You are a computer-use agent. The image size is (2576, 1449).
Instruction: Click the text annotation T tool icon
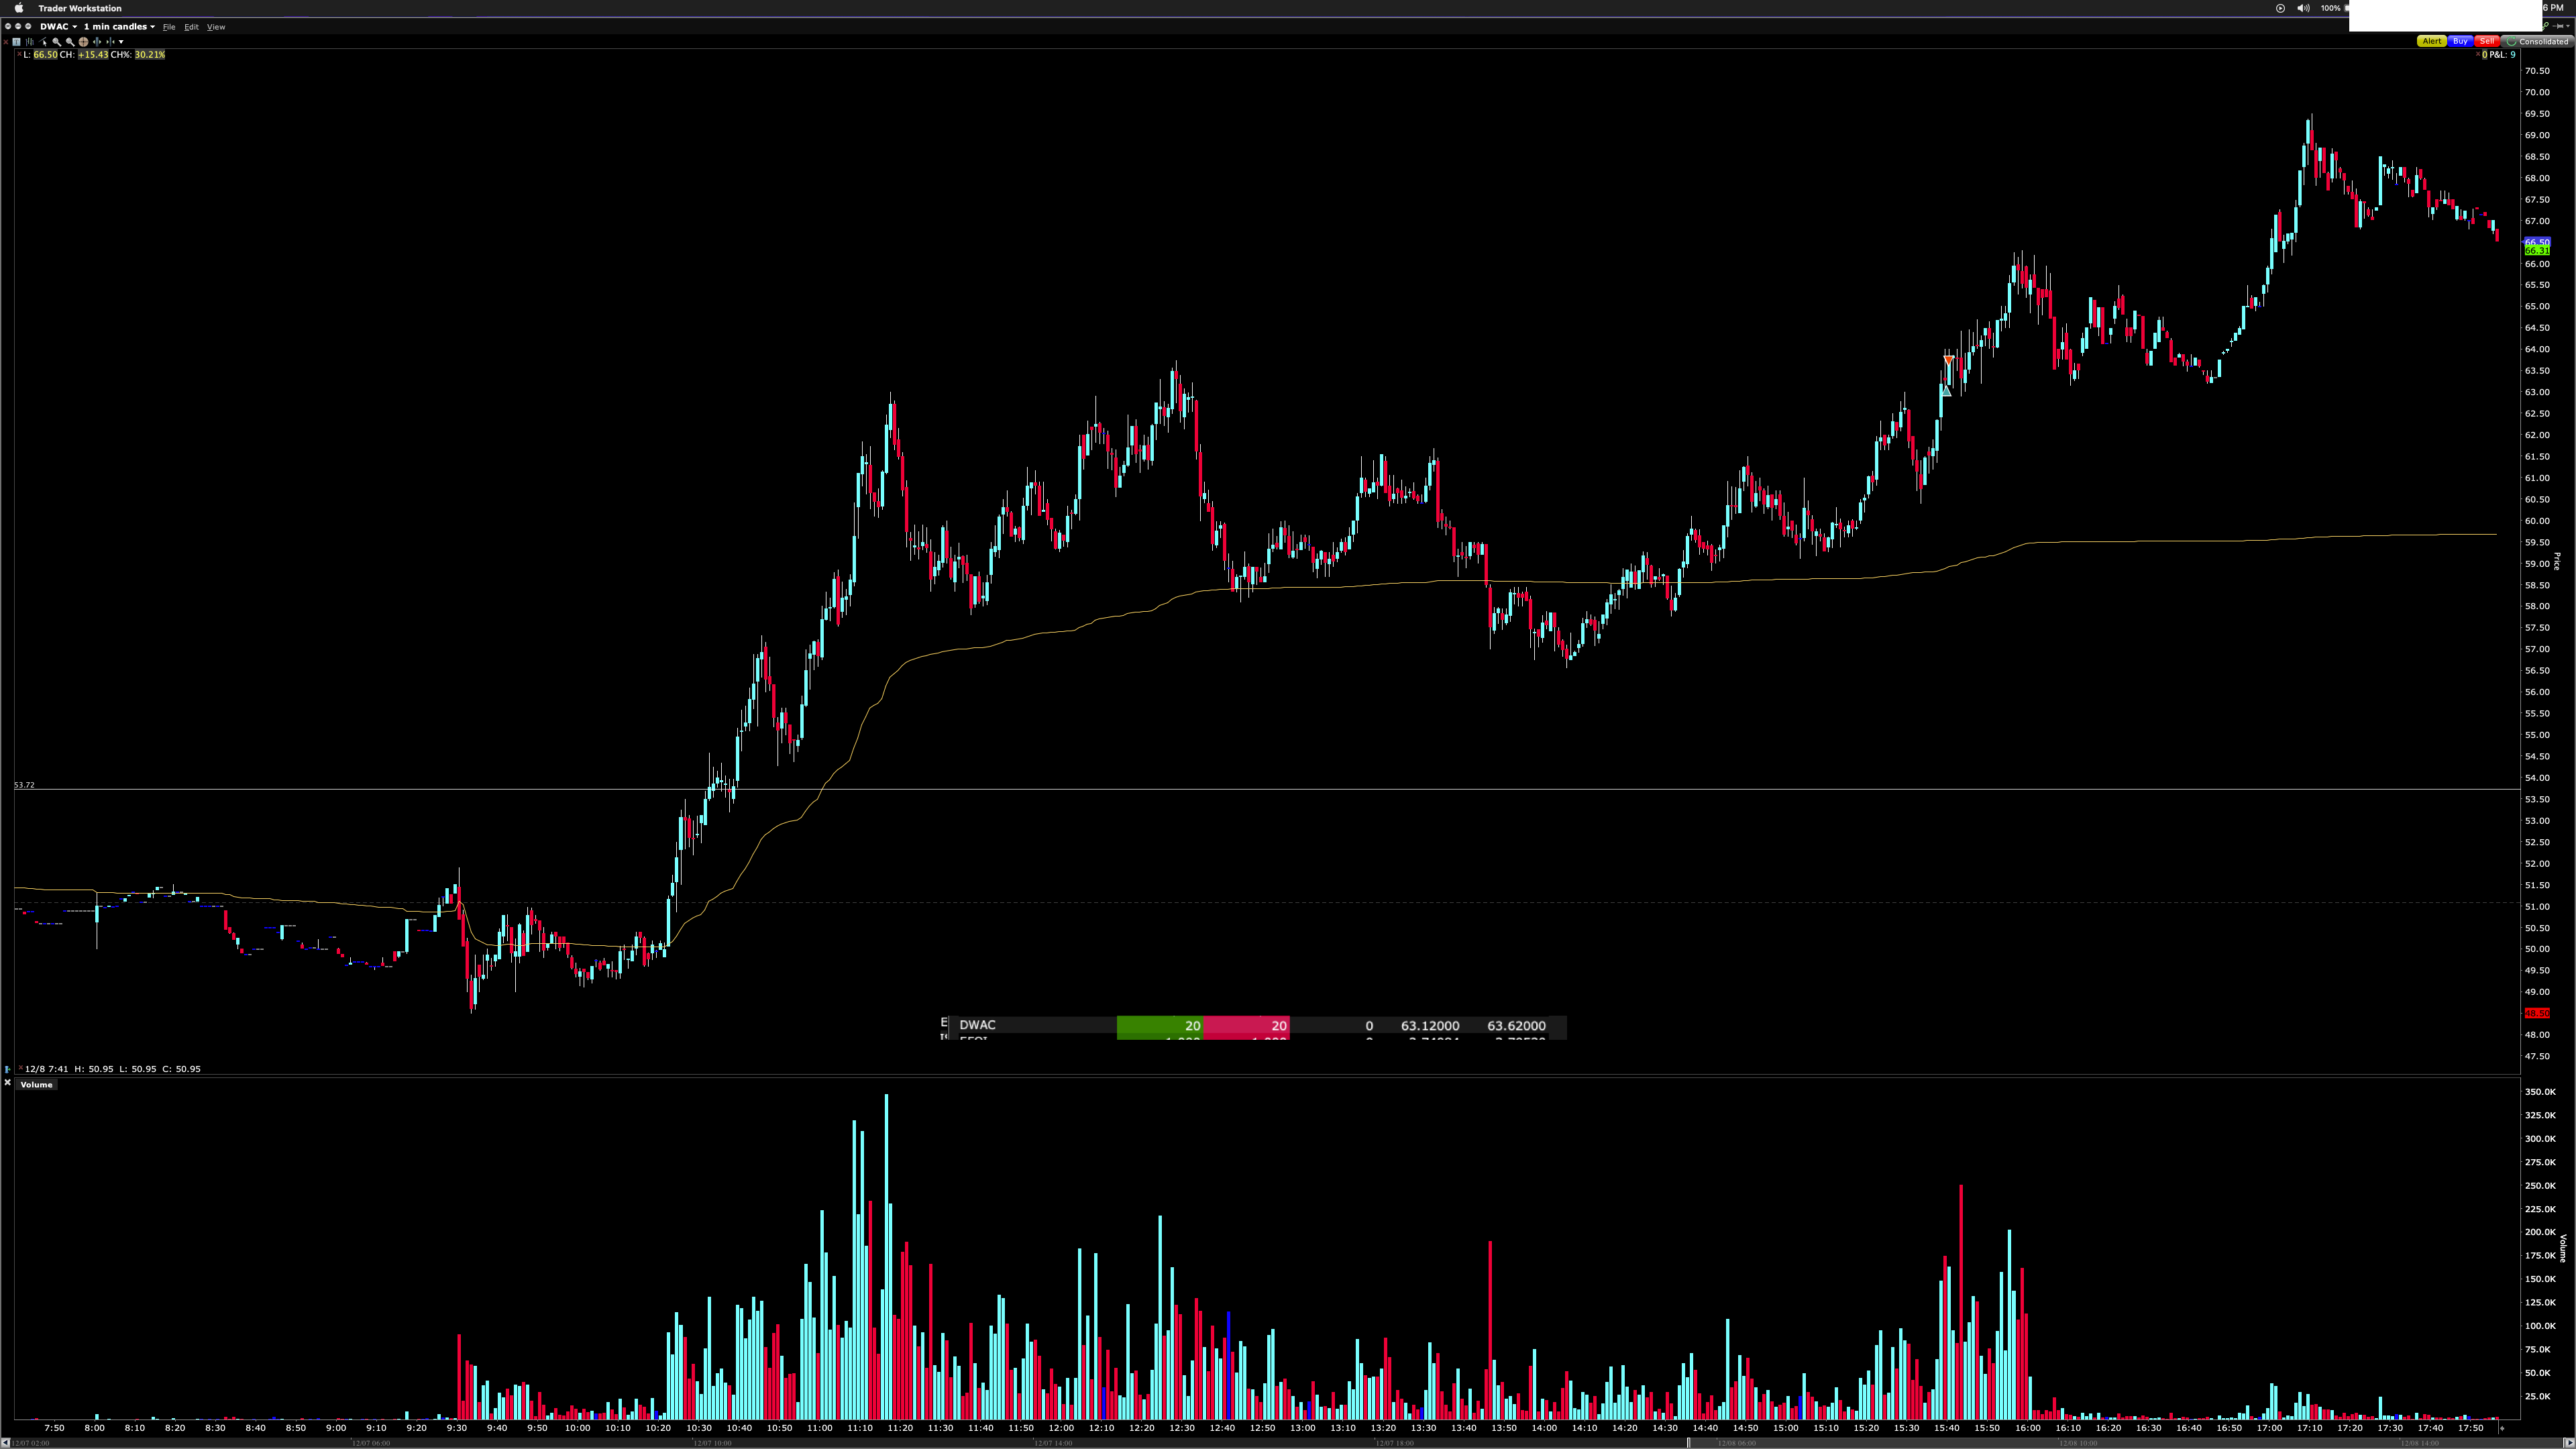pyautogui.click(x=16, y=42)
